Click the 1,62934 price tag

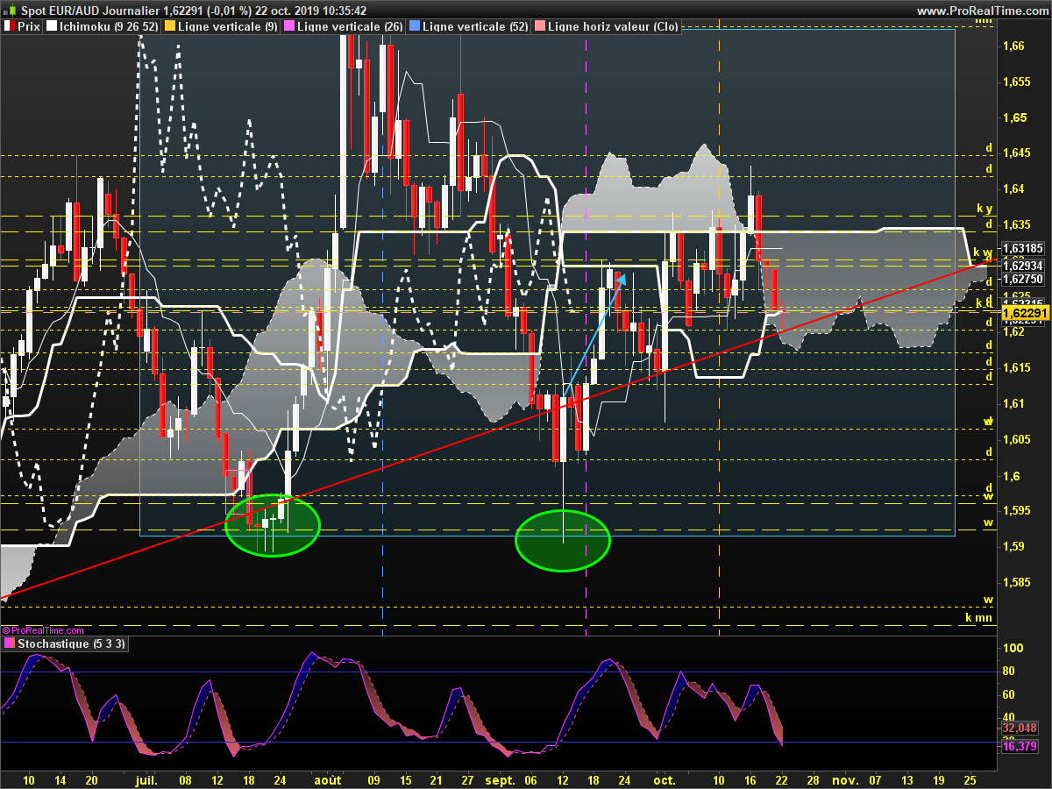1023,265
